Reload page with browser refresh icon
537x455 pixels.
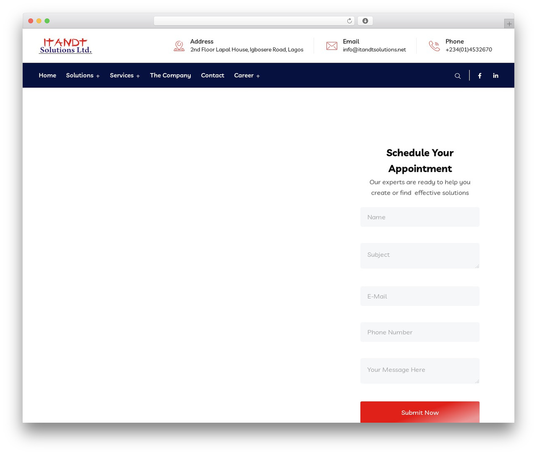click(x=349, y=21)
